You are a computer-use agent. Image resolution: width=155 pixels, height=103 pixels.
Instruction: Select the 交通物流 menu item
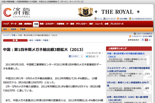click(x=60, y=24)
